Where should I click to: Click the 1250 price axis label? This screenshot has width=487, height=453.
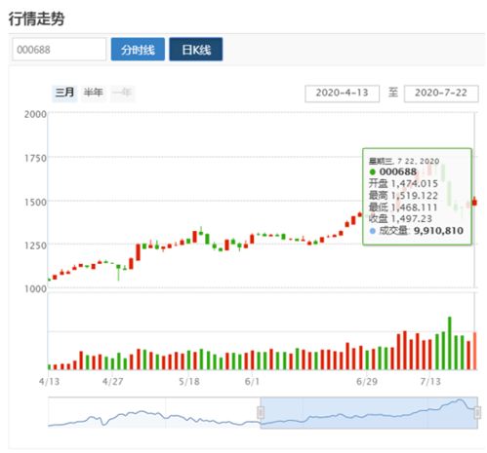[35, 245]
